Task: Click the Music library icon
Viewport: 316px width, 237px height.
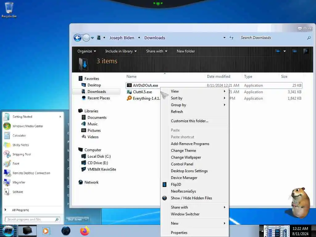Action: [x=84, y=124]
